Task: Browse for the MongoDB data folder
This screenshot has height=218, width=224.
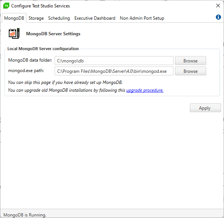Action: [x=191, y=61]
